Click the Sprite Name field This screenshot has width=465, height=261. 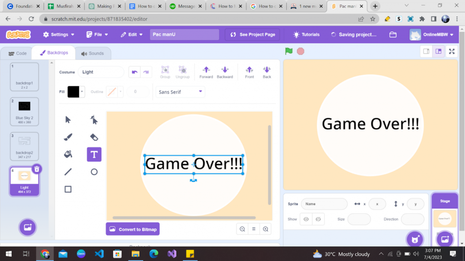point(324,204)
